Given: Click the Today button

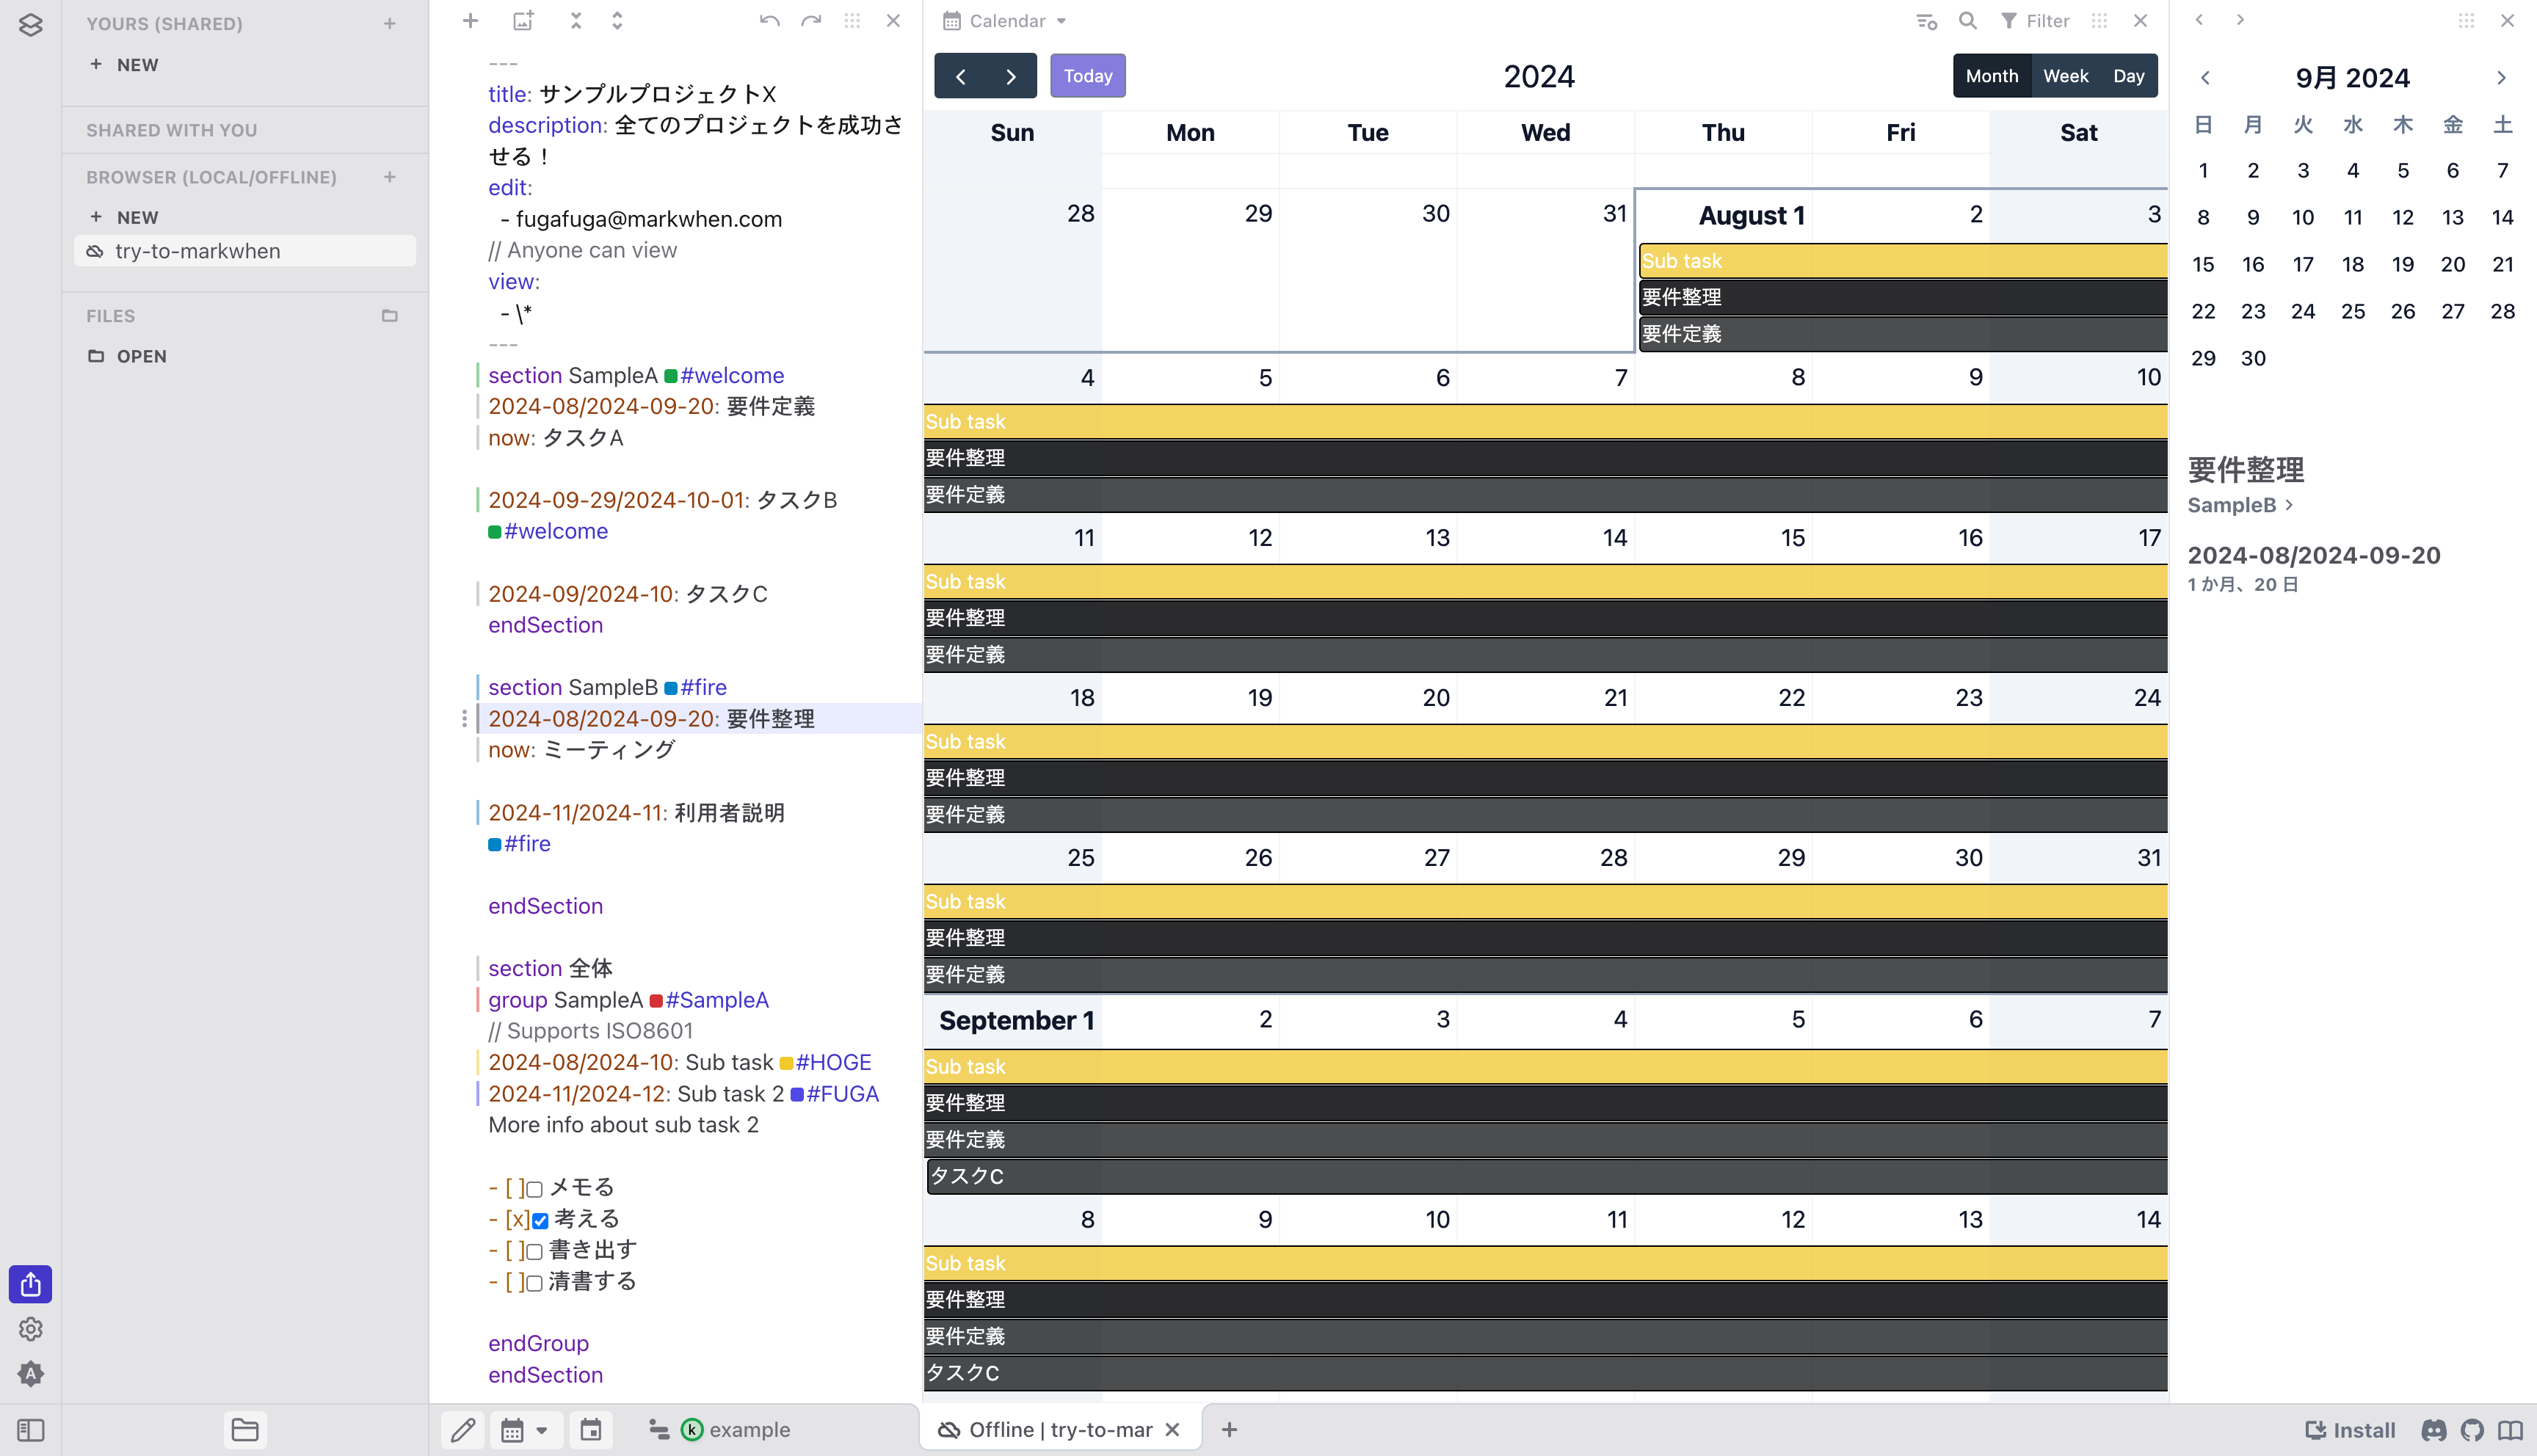Looking at the screenshot, I should click(x=1087, y=75).
